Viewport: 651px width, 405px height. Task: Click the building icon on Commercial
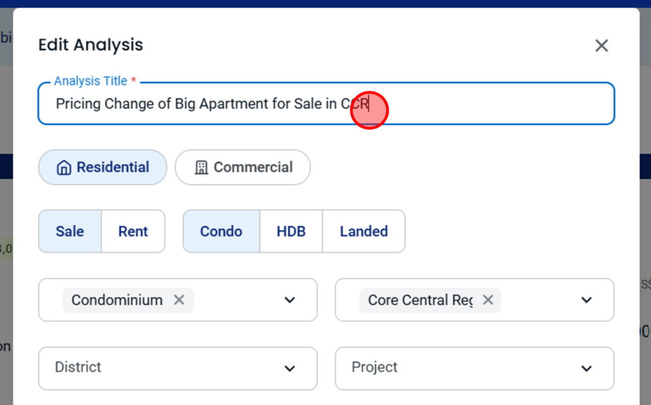[x=201, y=168]
